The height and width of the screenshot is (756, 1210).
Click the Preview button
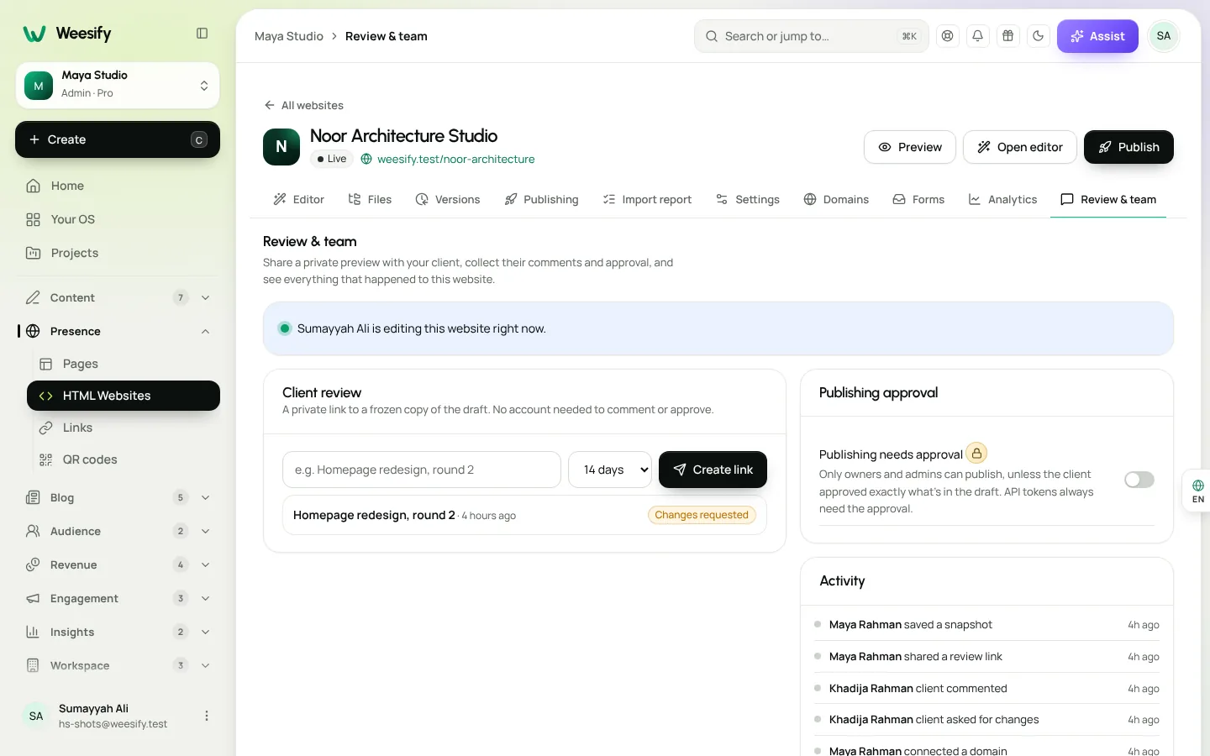(910, 147)
